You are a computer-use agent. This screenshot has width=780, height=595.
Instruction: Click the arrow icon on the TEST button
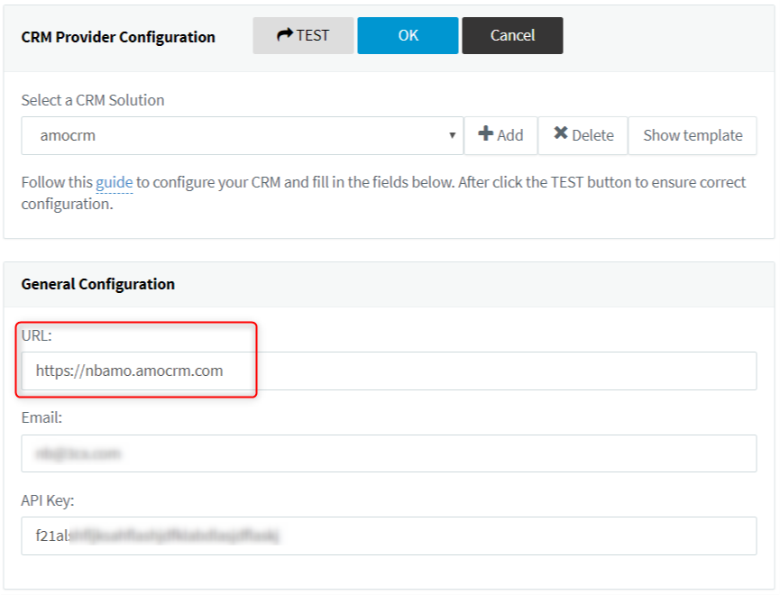coord(285,35)
